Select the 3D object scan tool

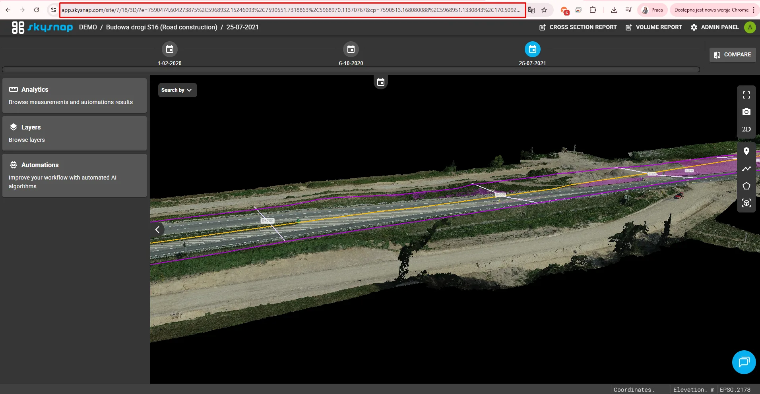click(746, 203)
